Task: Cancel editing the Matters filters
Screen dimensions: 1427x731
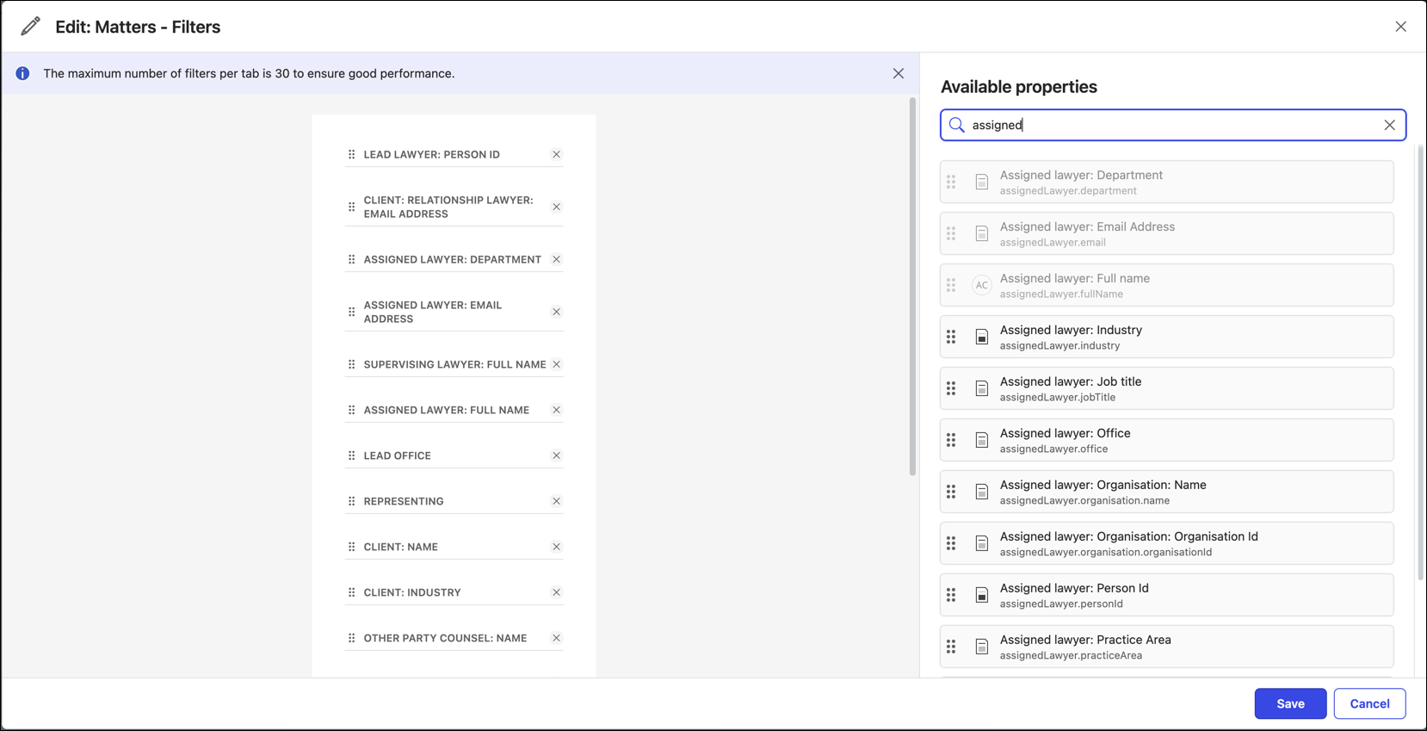Action: (x=1369, y=703)
